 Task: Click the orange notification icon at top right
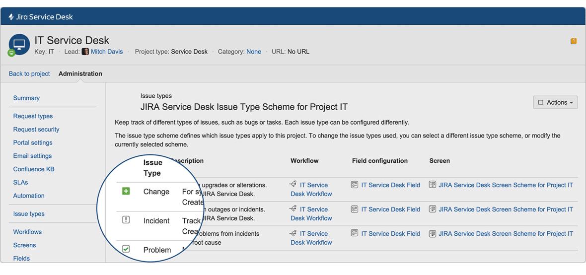(574, 41)
